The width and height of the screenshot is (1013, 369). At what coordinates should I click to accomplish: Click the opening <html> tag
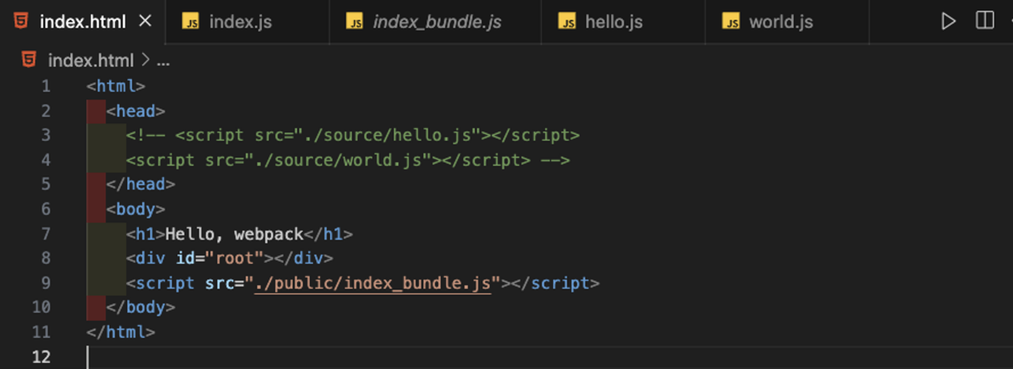(116, 86)
